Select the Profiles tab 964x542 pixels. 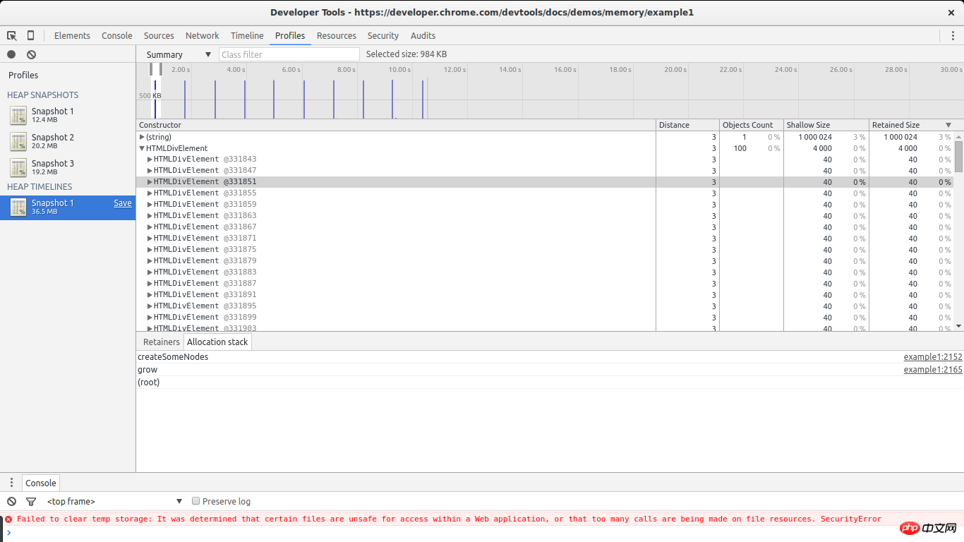(x=290, y=35)
